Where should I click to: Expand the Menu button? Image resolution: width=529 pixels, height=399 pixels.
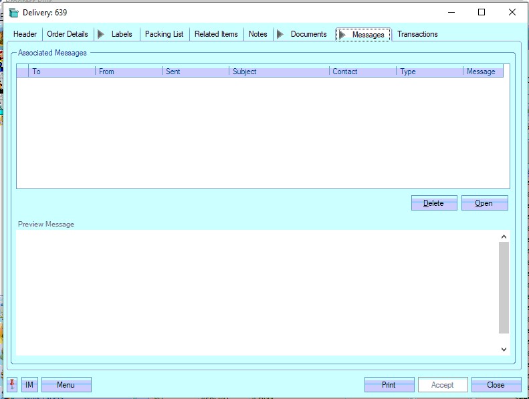[66, 385]
